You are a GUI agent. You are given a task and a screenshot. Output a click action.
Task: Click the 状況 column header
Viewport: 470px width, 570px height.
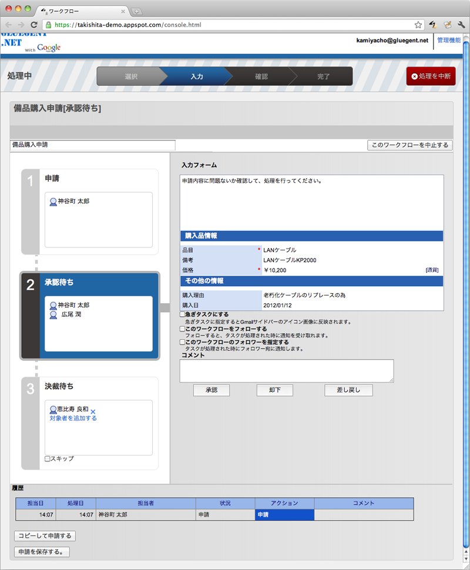pos(226,503)
